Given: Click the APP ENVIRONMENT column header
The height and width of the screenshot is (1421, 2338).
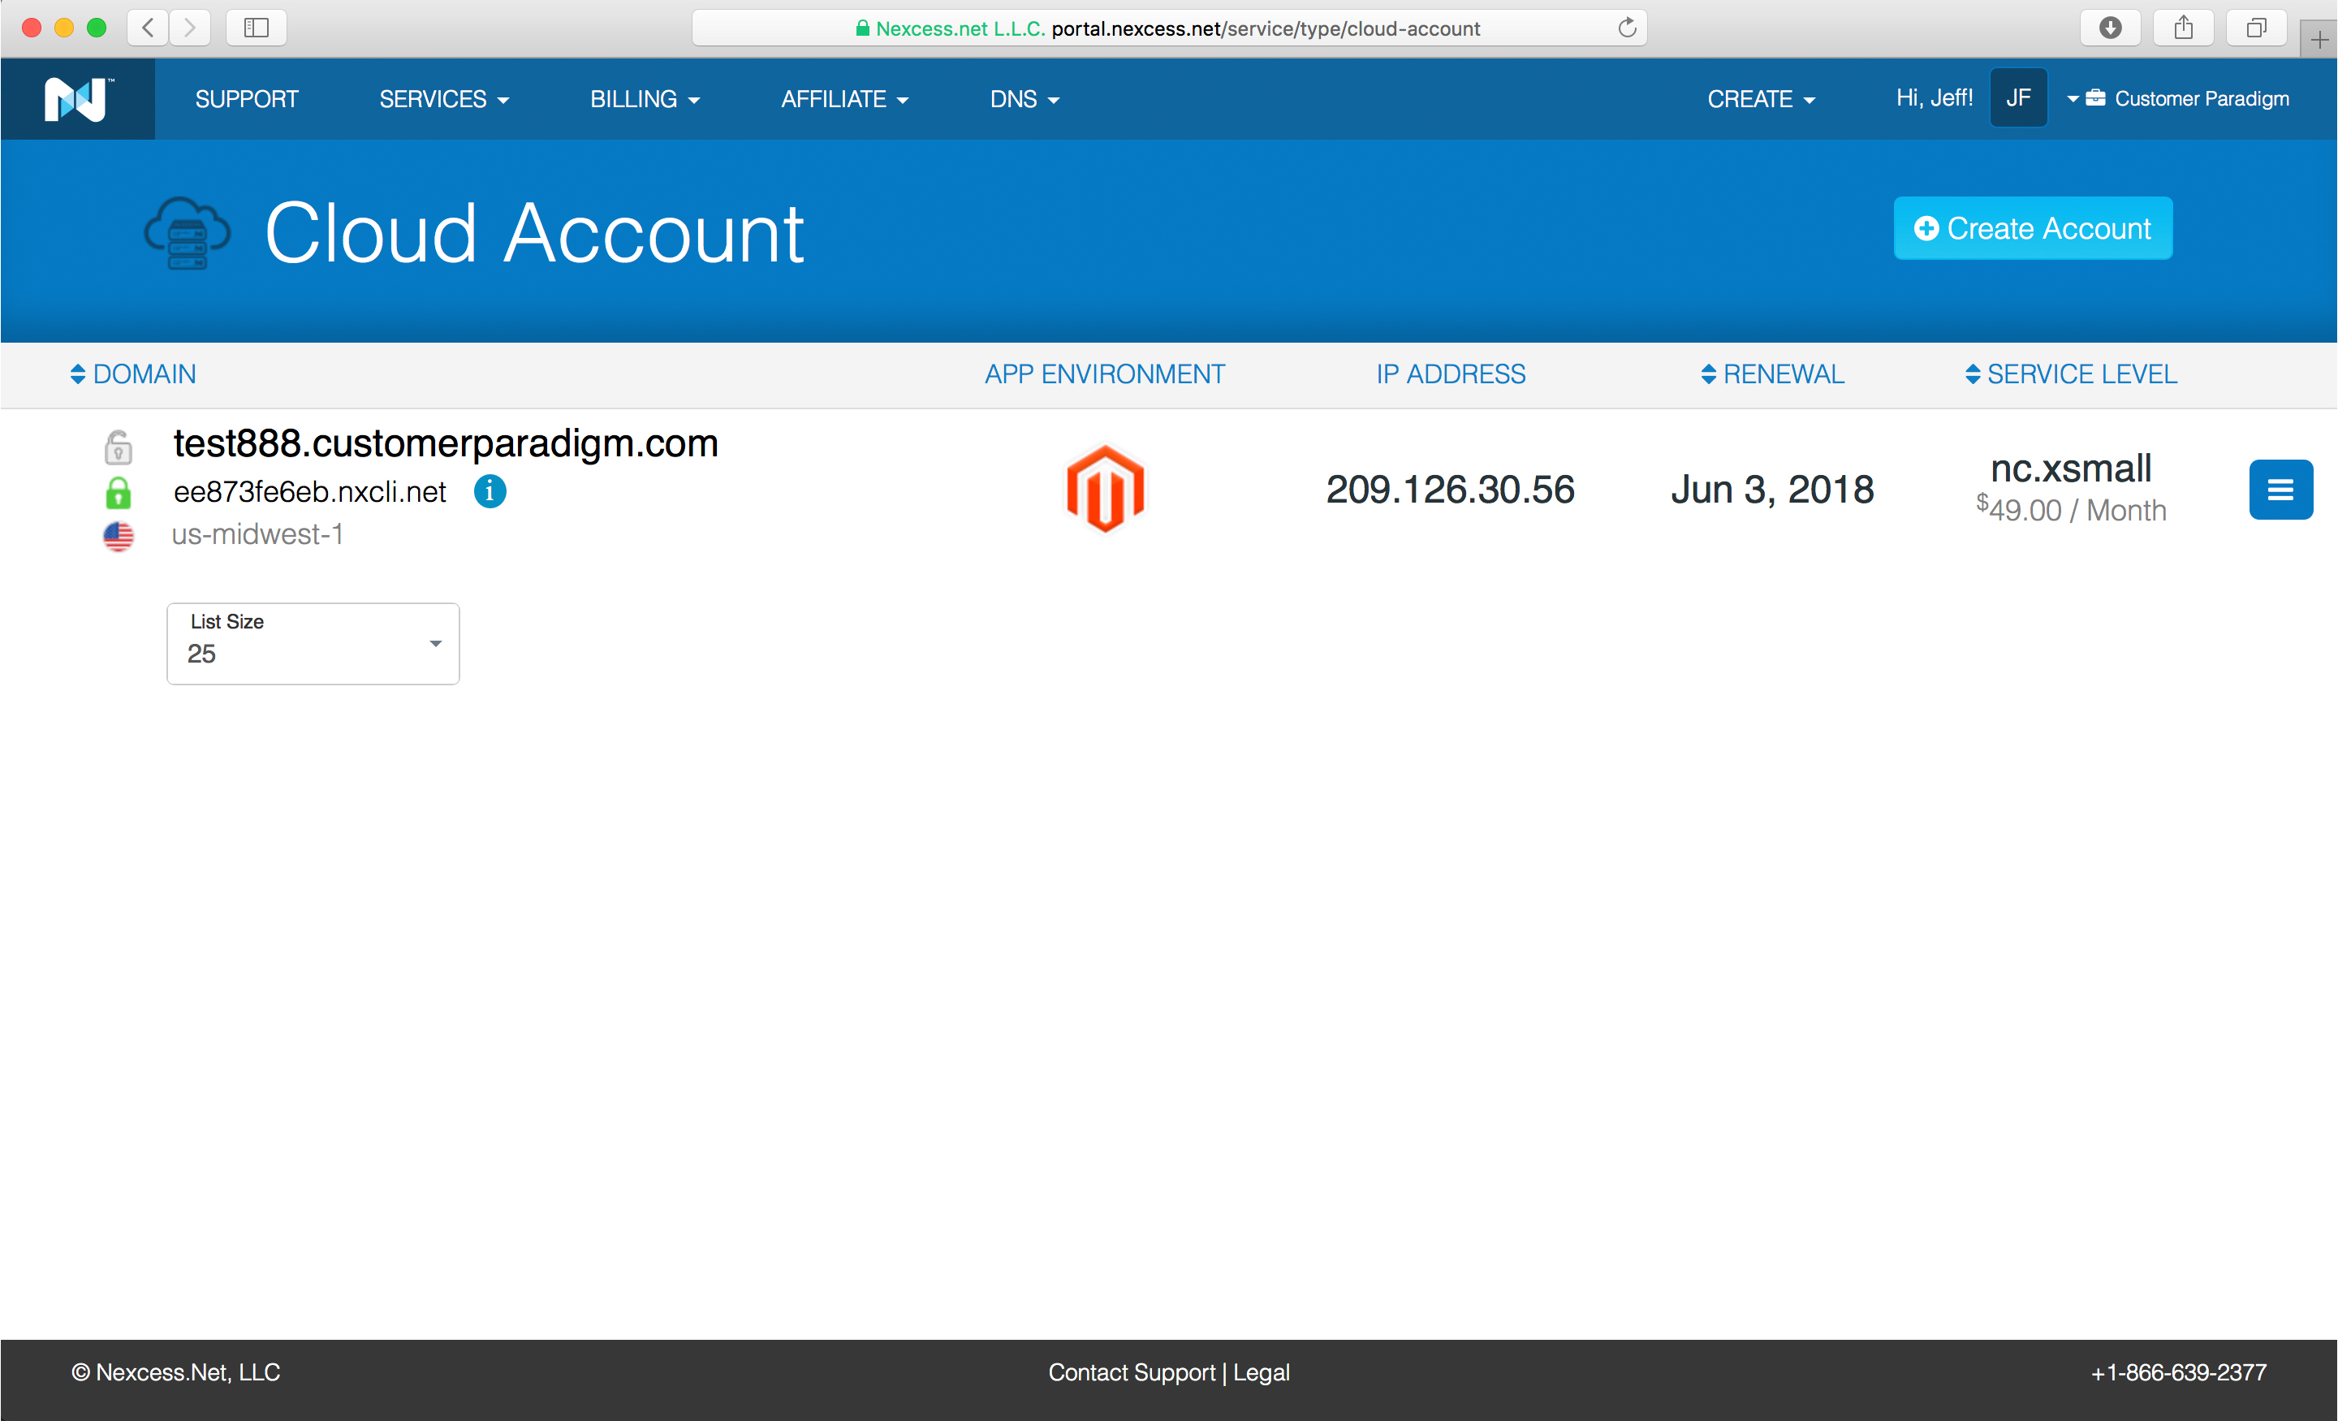Looking at the screenshot, I should (x=1105, y=374).
